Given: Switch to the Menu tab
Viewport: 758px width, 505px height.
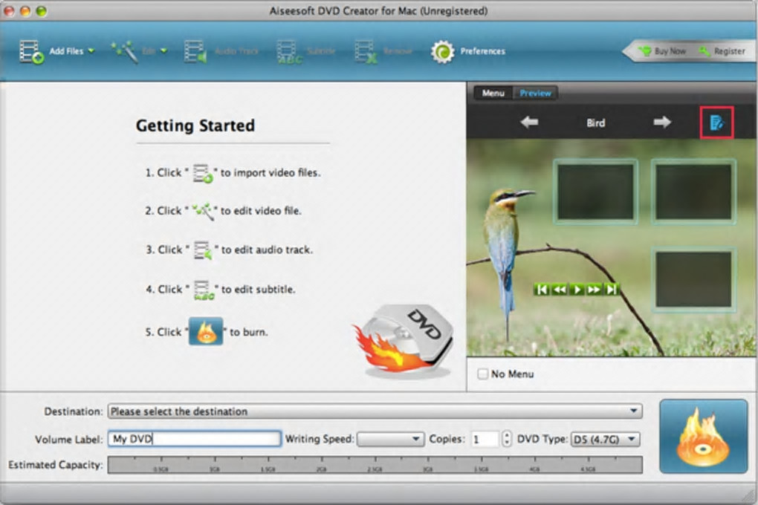Looking at the screenshot, I should coord(493,94).
